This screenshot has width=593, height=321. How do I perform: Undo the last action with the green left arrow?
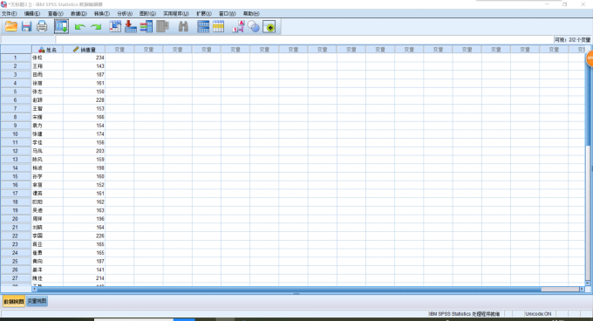coord(80,27)
